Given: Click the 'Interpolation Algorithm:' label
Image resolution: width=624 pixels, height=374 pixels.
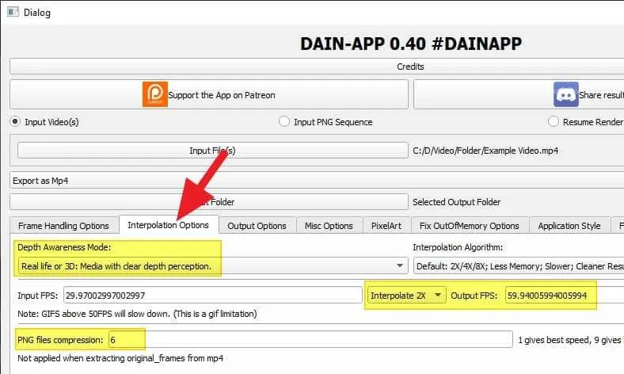Looking at the screenshot, I should (458, 247).
